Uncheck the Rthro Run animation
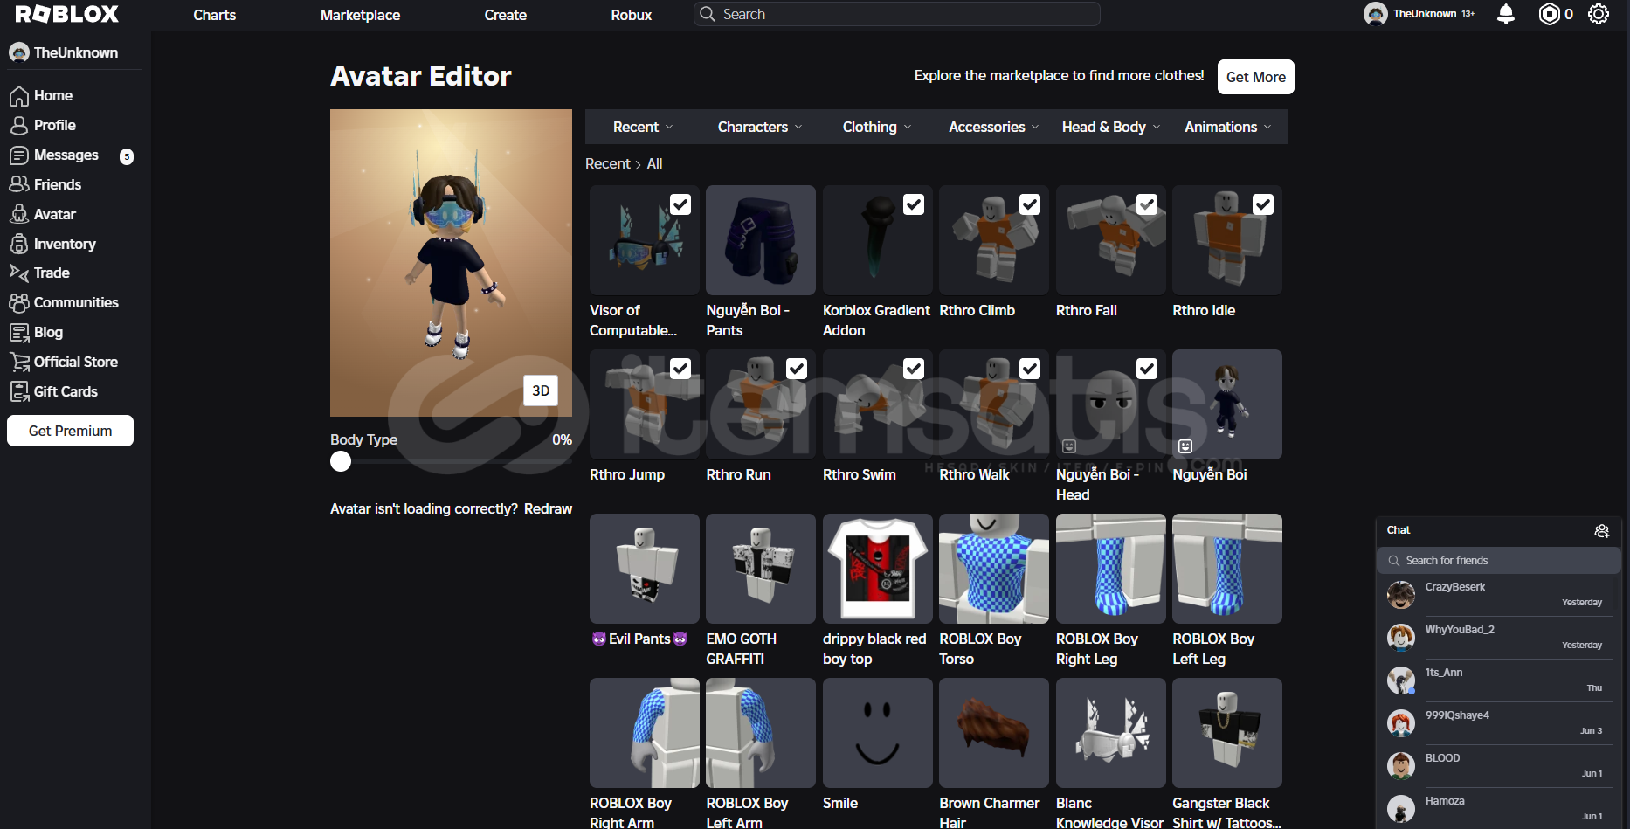Viewport: 1630px width, 829px height. coord(797,369)
